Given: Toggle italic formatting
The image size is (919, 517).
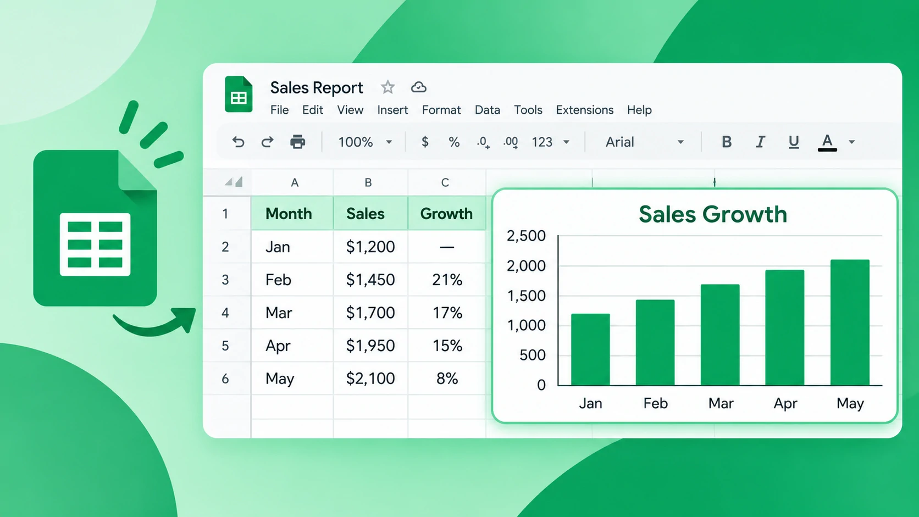Looking at the screenshot, I should [760, 142].
